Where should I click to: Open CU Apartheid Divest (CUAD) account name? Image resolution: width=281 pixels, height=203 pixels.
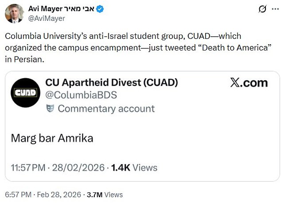pos(112,82)
